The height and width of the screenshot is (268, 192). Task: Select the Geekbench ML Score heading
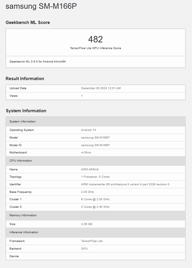[28, 23]
